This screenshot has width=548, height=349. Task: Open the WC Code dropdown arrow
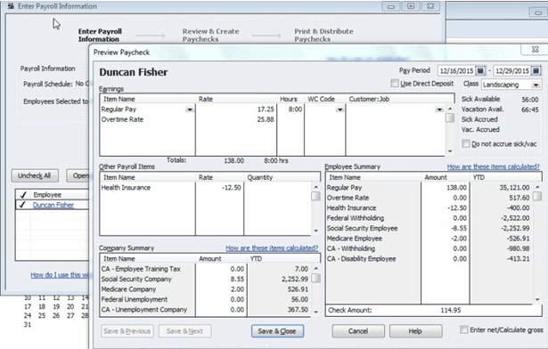[339, 110]
